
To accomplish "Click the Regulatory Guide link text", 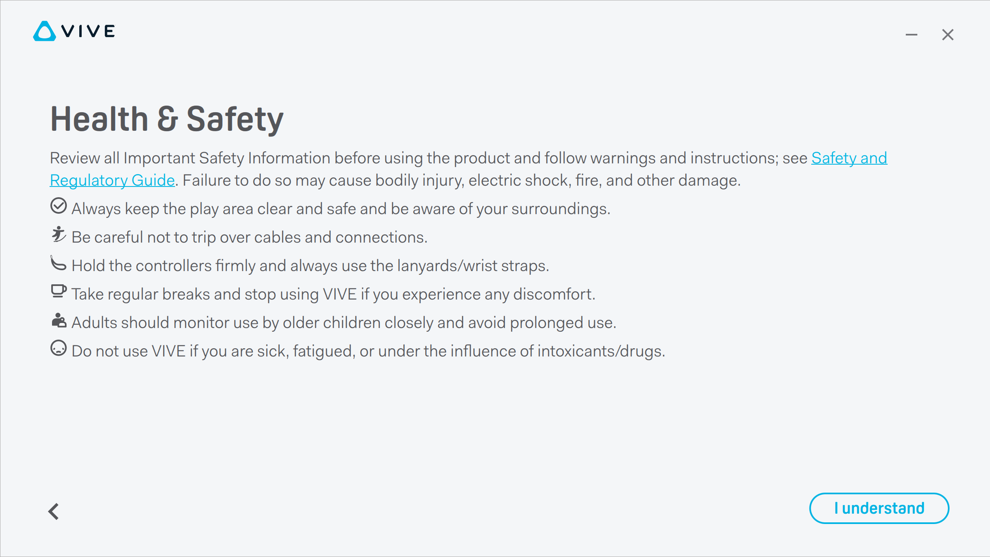I will (112, 180).
